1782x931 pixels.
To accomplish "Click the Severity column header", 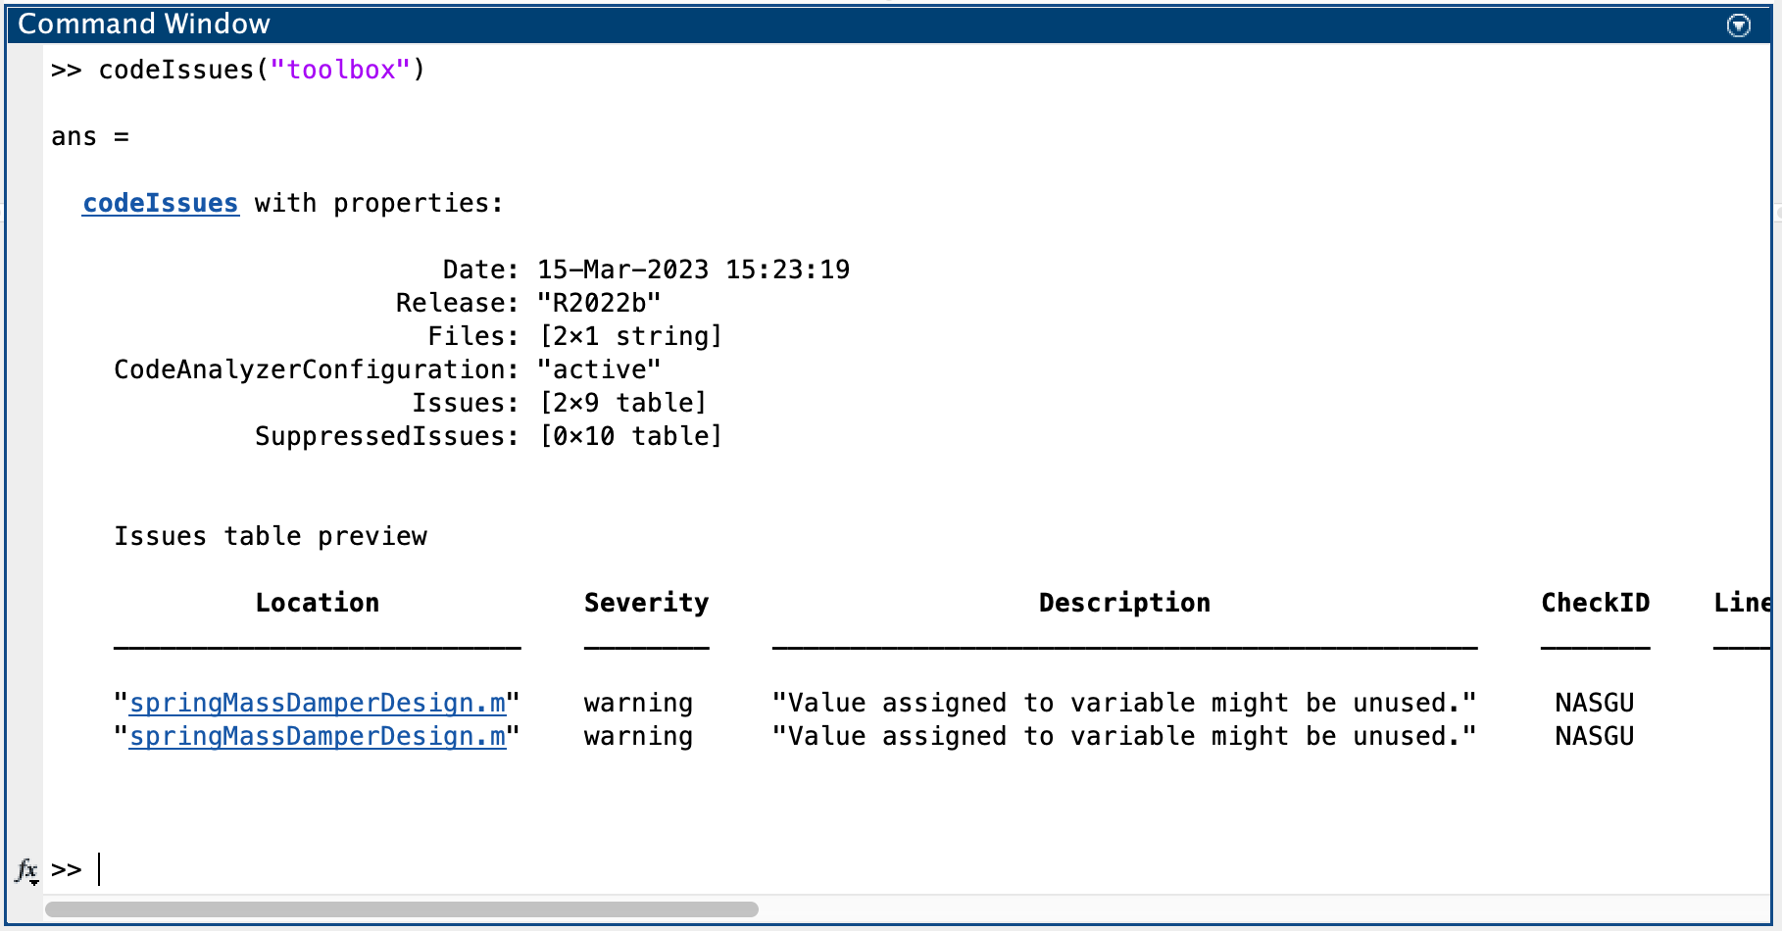I will 647,603.
